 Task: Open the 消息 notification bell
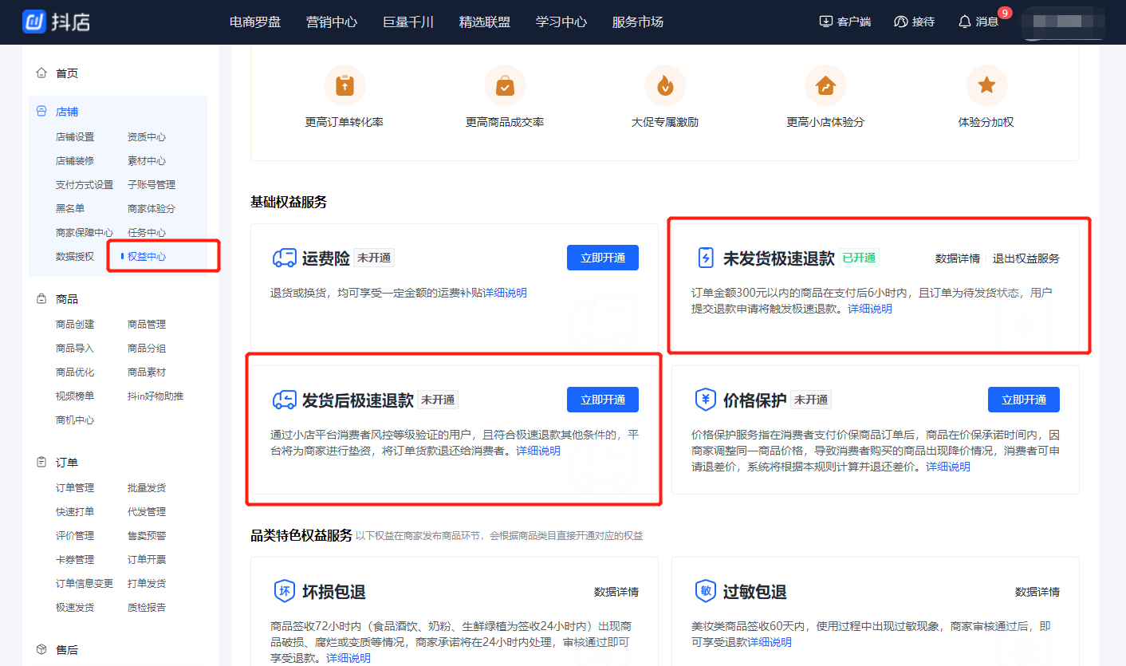(964, 22)
